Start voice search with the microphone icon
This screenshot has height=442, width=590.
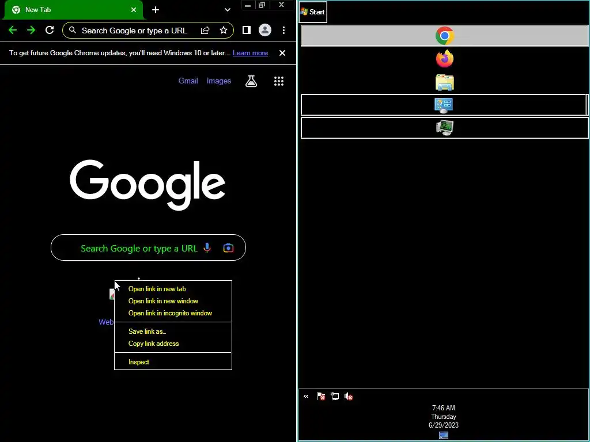pyautogui.click(x=207, y=247)
